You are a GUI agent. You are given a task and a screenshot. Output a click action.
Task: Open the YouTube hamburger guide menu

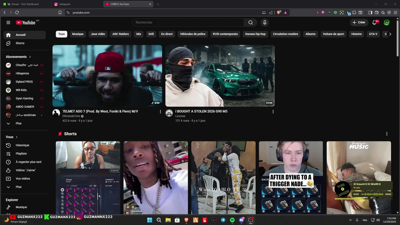8,22
